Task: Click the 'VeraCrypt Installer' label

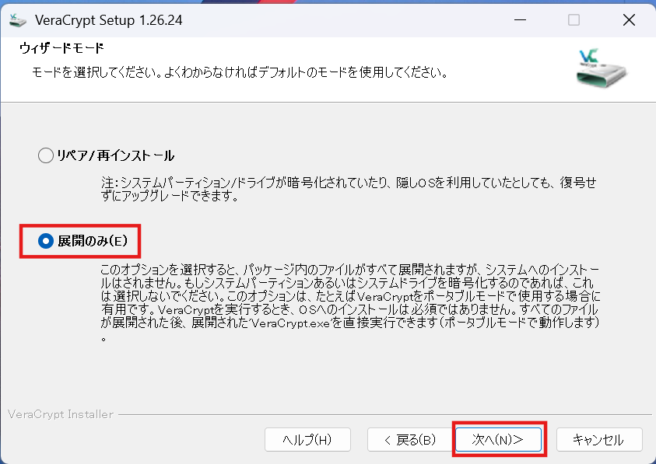Action: pyautogui.click(x=61, y=414)
